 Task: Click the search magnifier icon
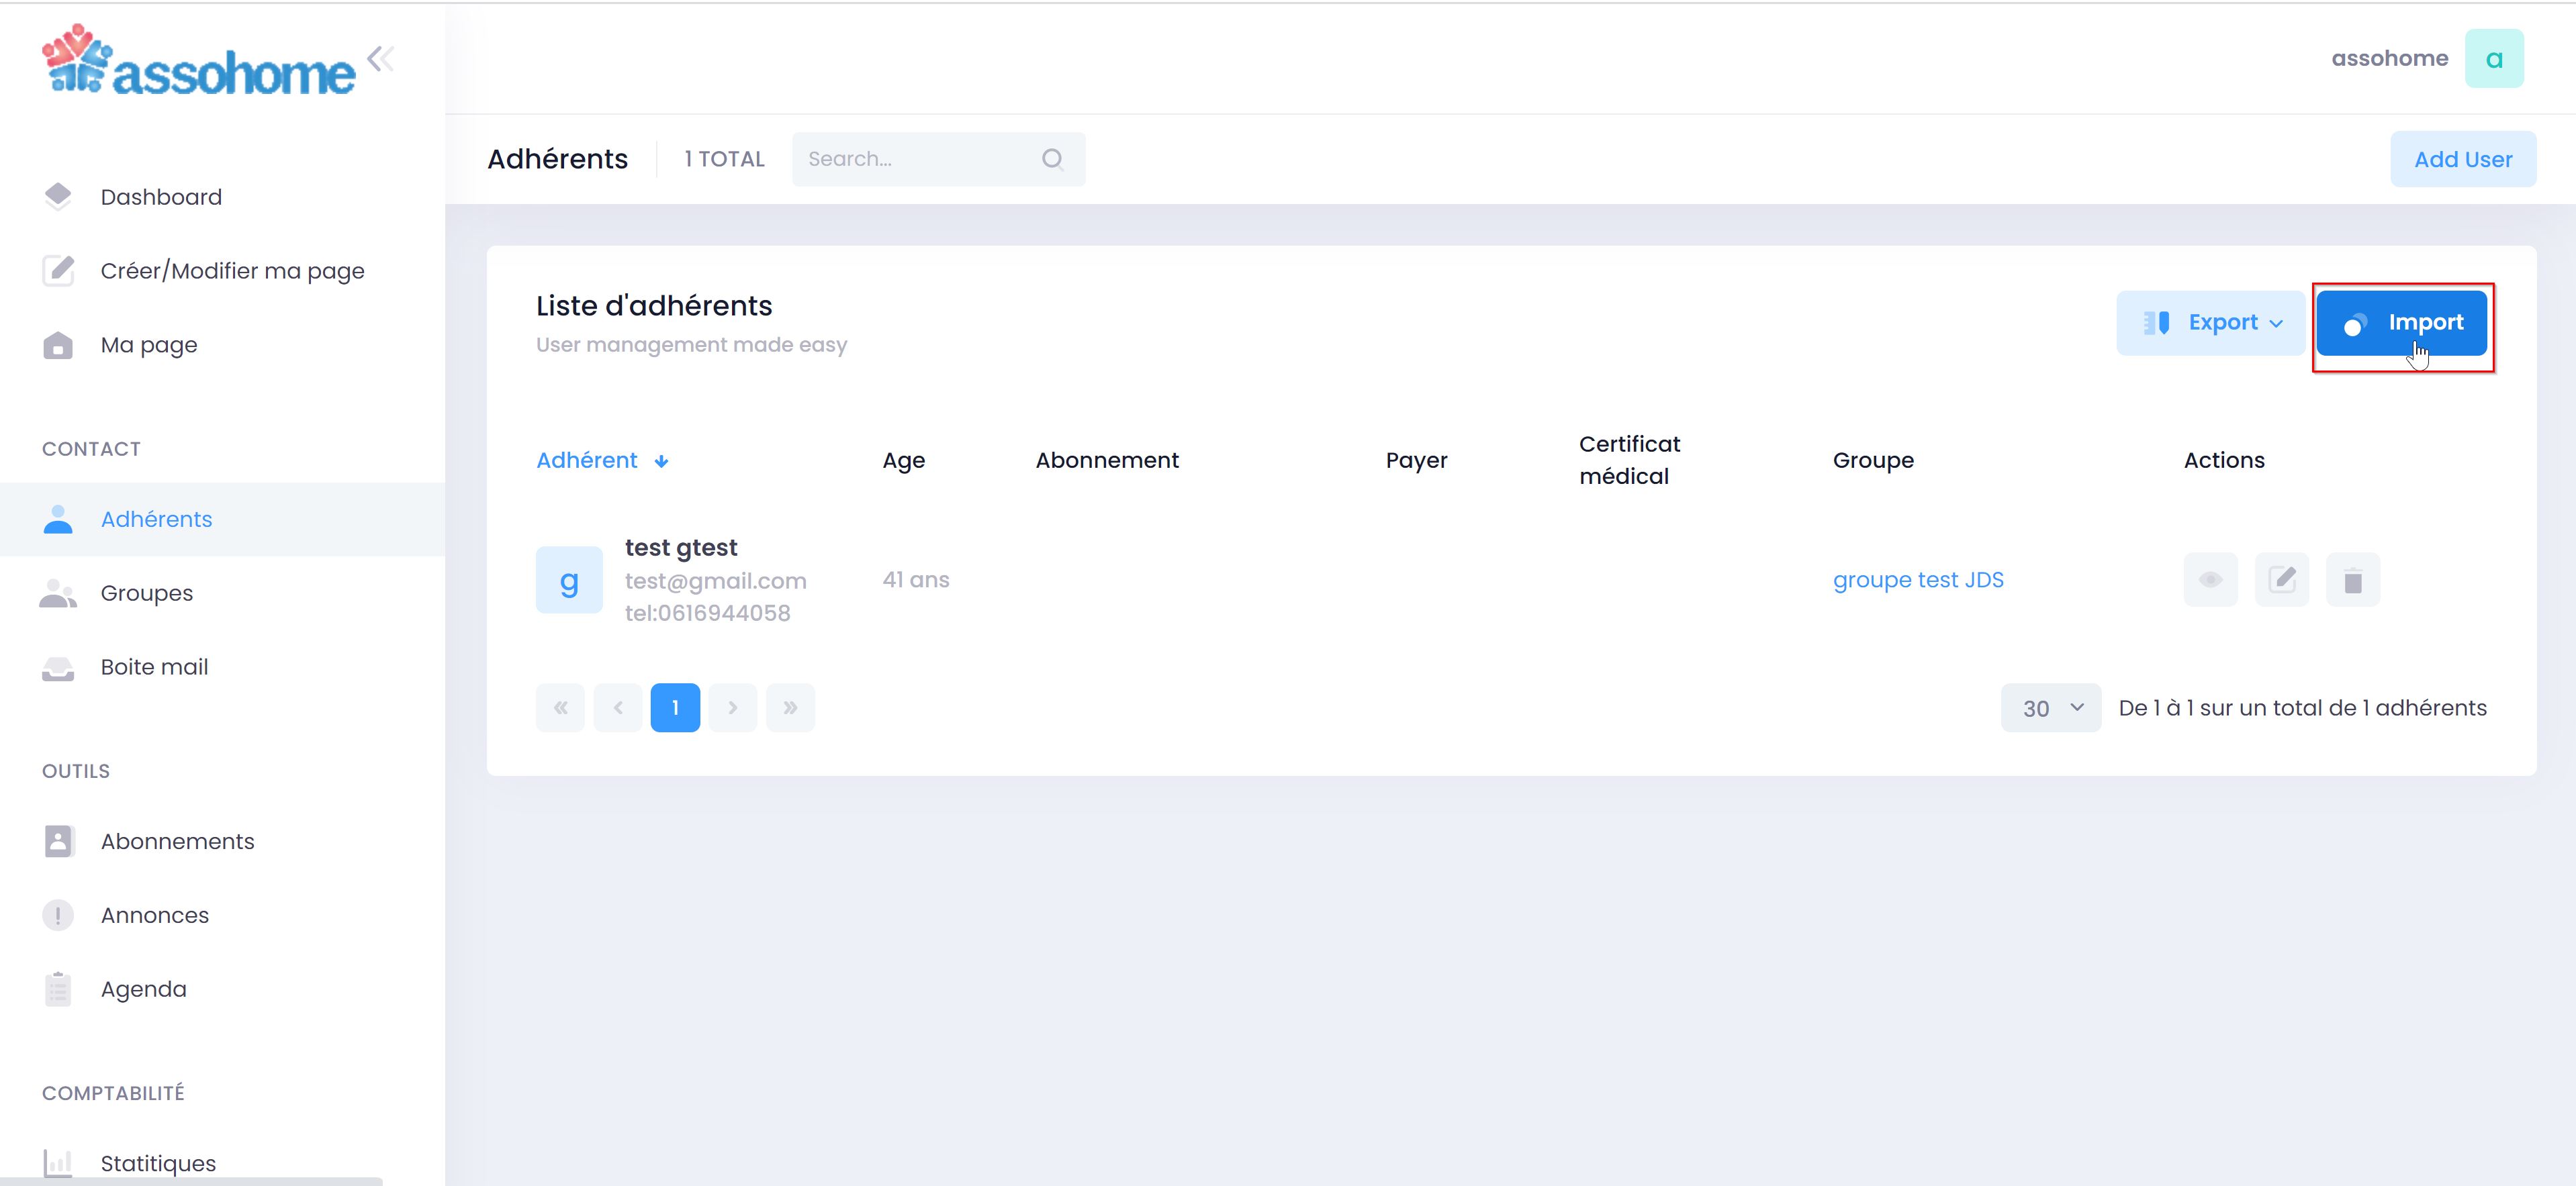click(1052, 159)
